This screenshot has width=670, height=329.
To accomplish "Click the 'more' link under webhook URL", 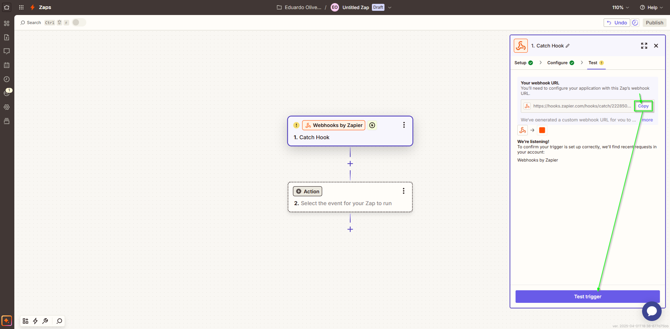I will [647, 120].
